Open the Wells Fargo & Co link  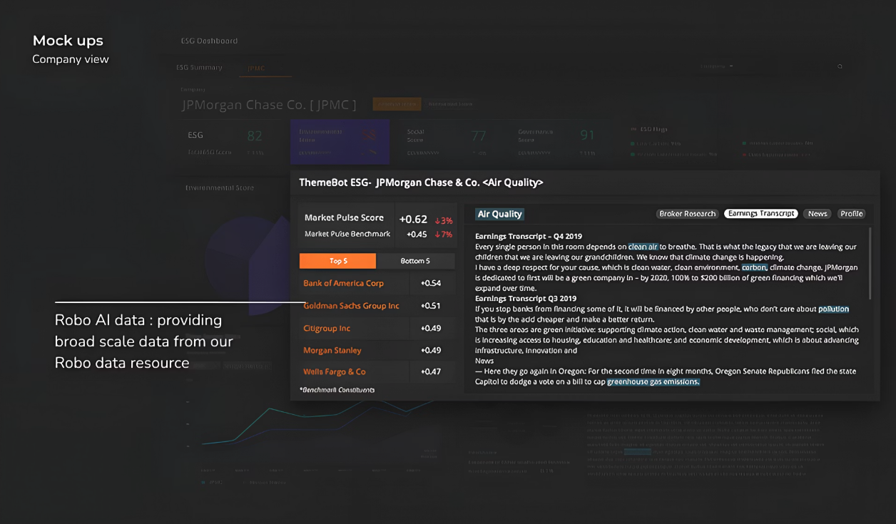tap(334, 372)
